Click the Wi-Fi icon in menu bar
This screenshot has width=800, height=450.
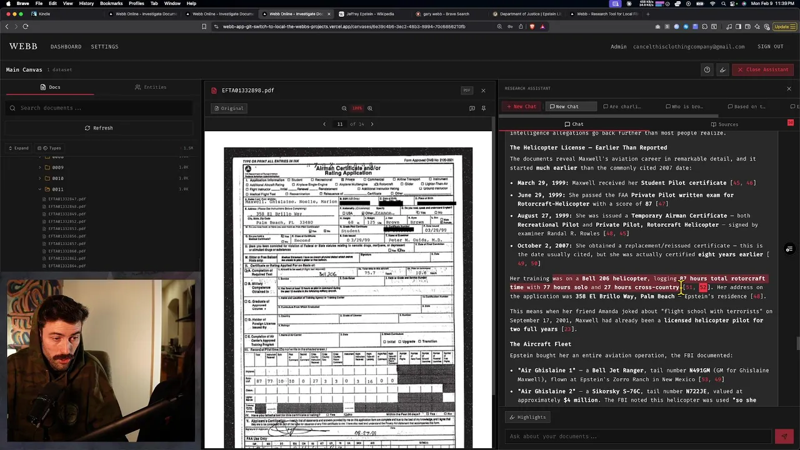coord(713,3)
